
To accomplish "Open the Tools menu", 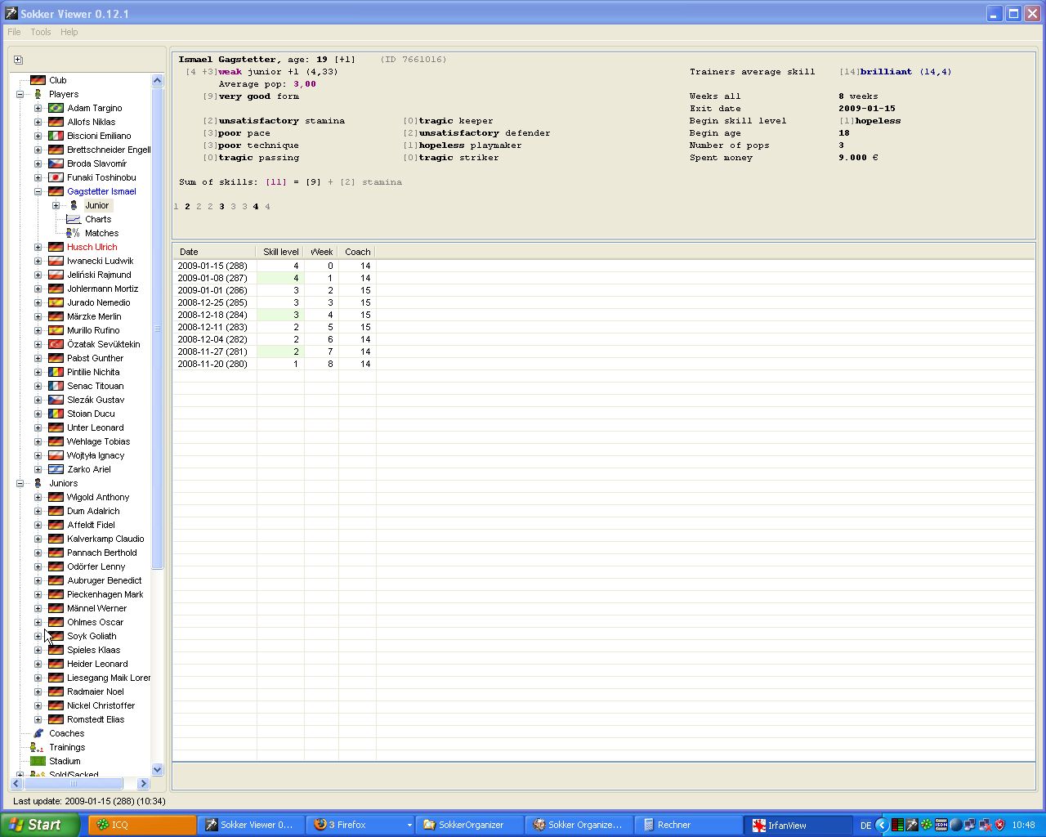I will pos(41,32).
